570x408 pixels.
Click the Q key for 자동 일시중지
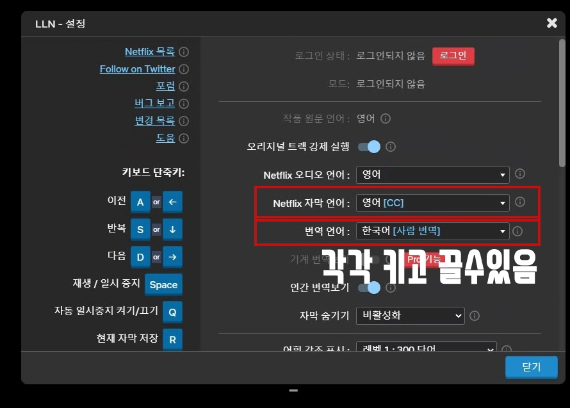click(x=172, y=312)
